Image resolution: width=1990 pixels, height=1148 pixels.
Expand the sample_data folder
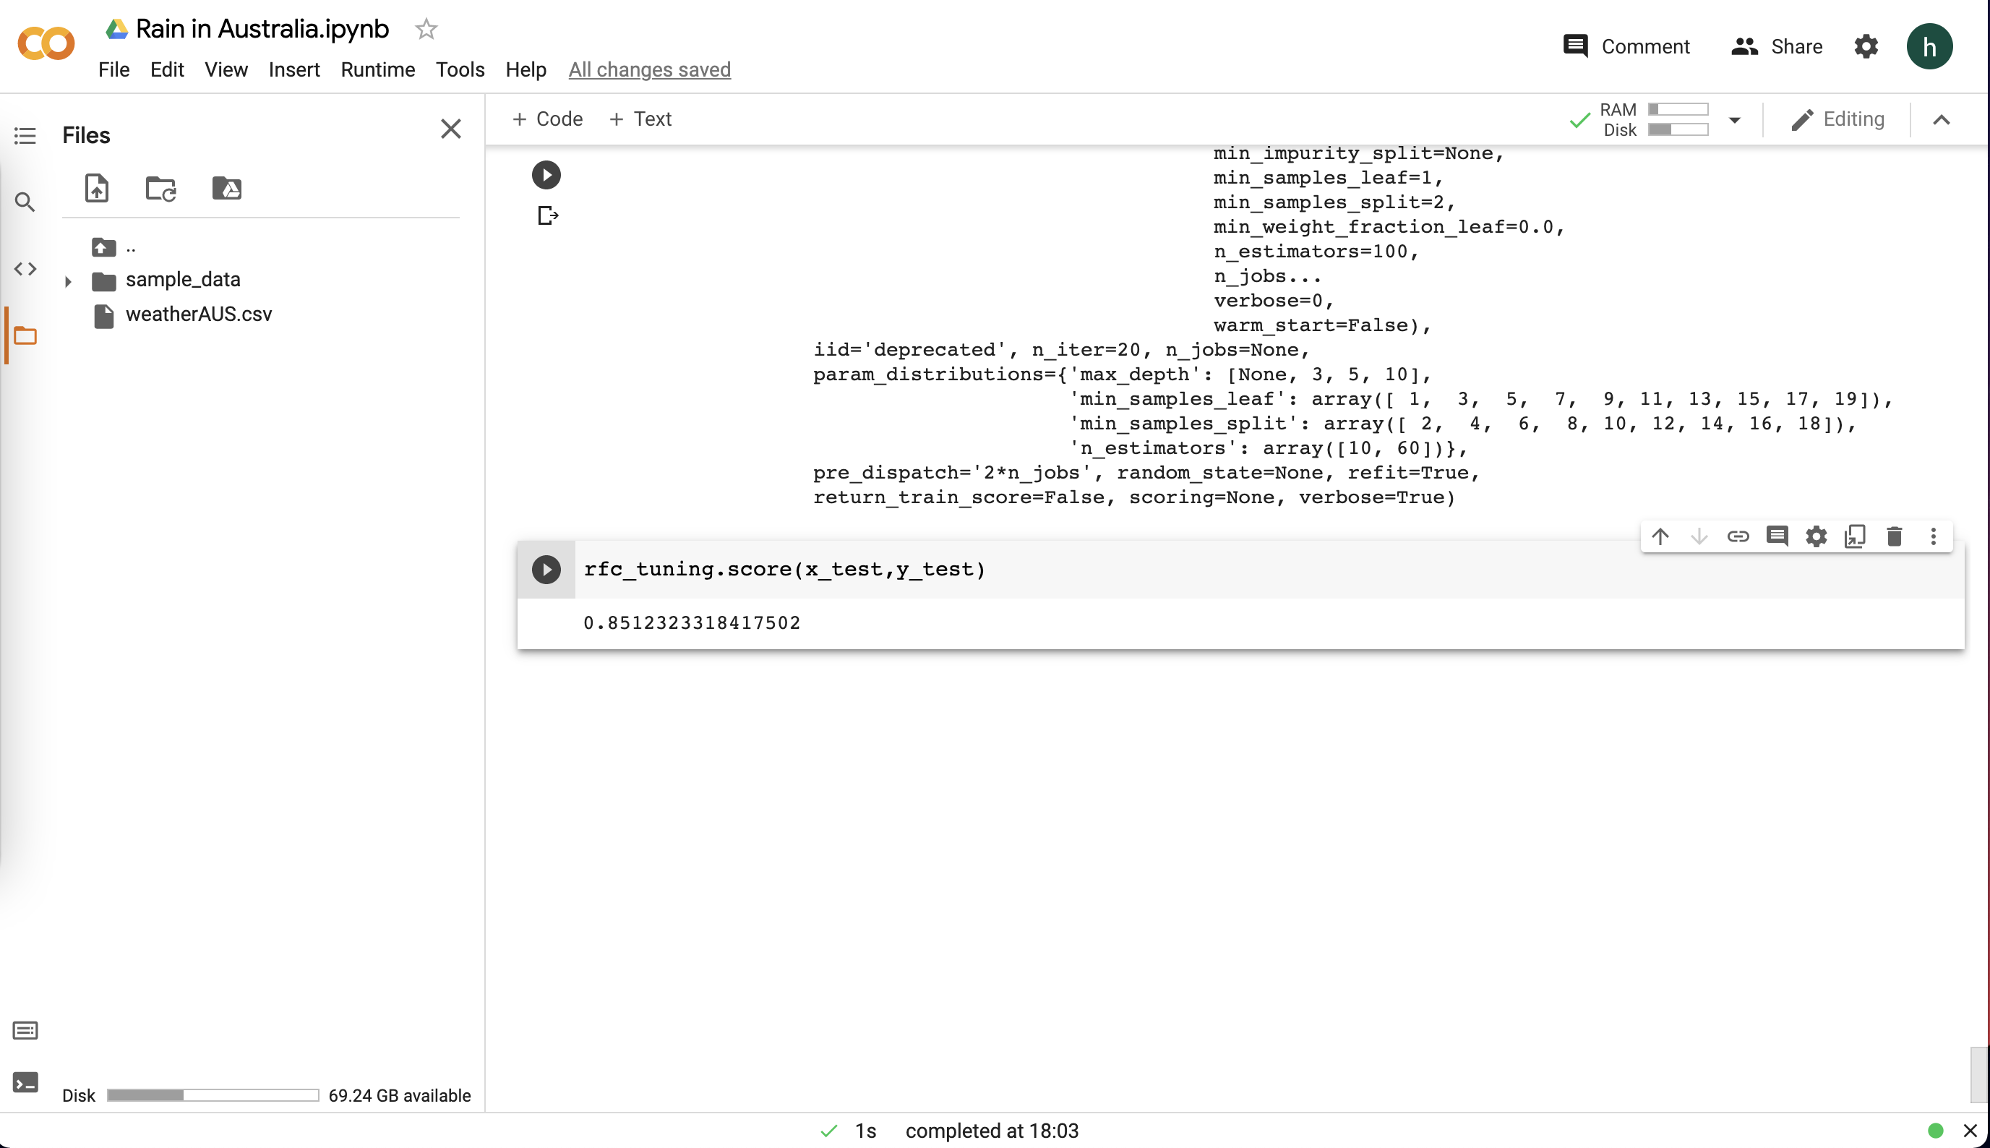point(69,280)
